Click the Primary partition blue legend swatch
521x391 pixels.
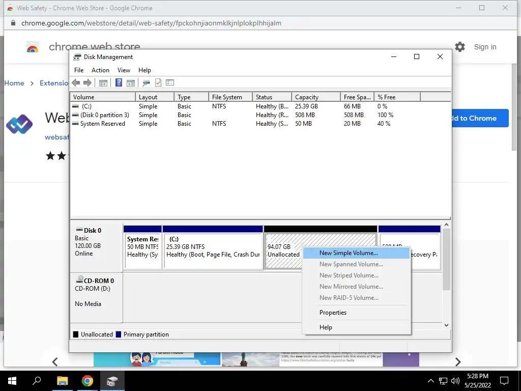[118, 334]
